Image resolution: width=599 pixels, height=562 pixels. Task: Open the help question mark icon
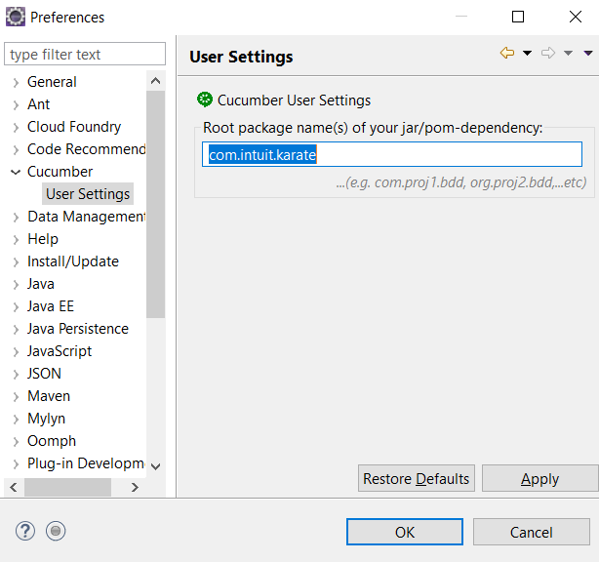coord(25,531)
